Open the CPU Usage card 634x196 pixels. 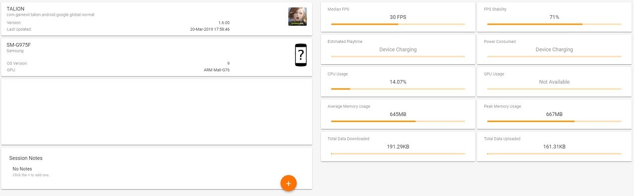398,82
